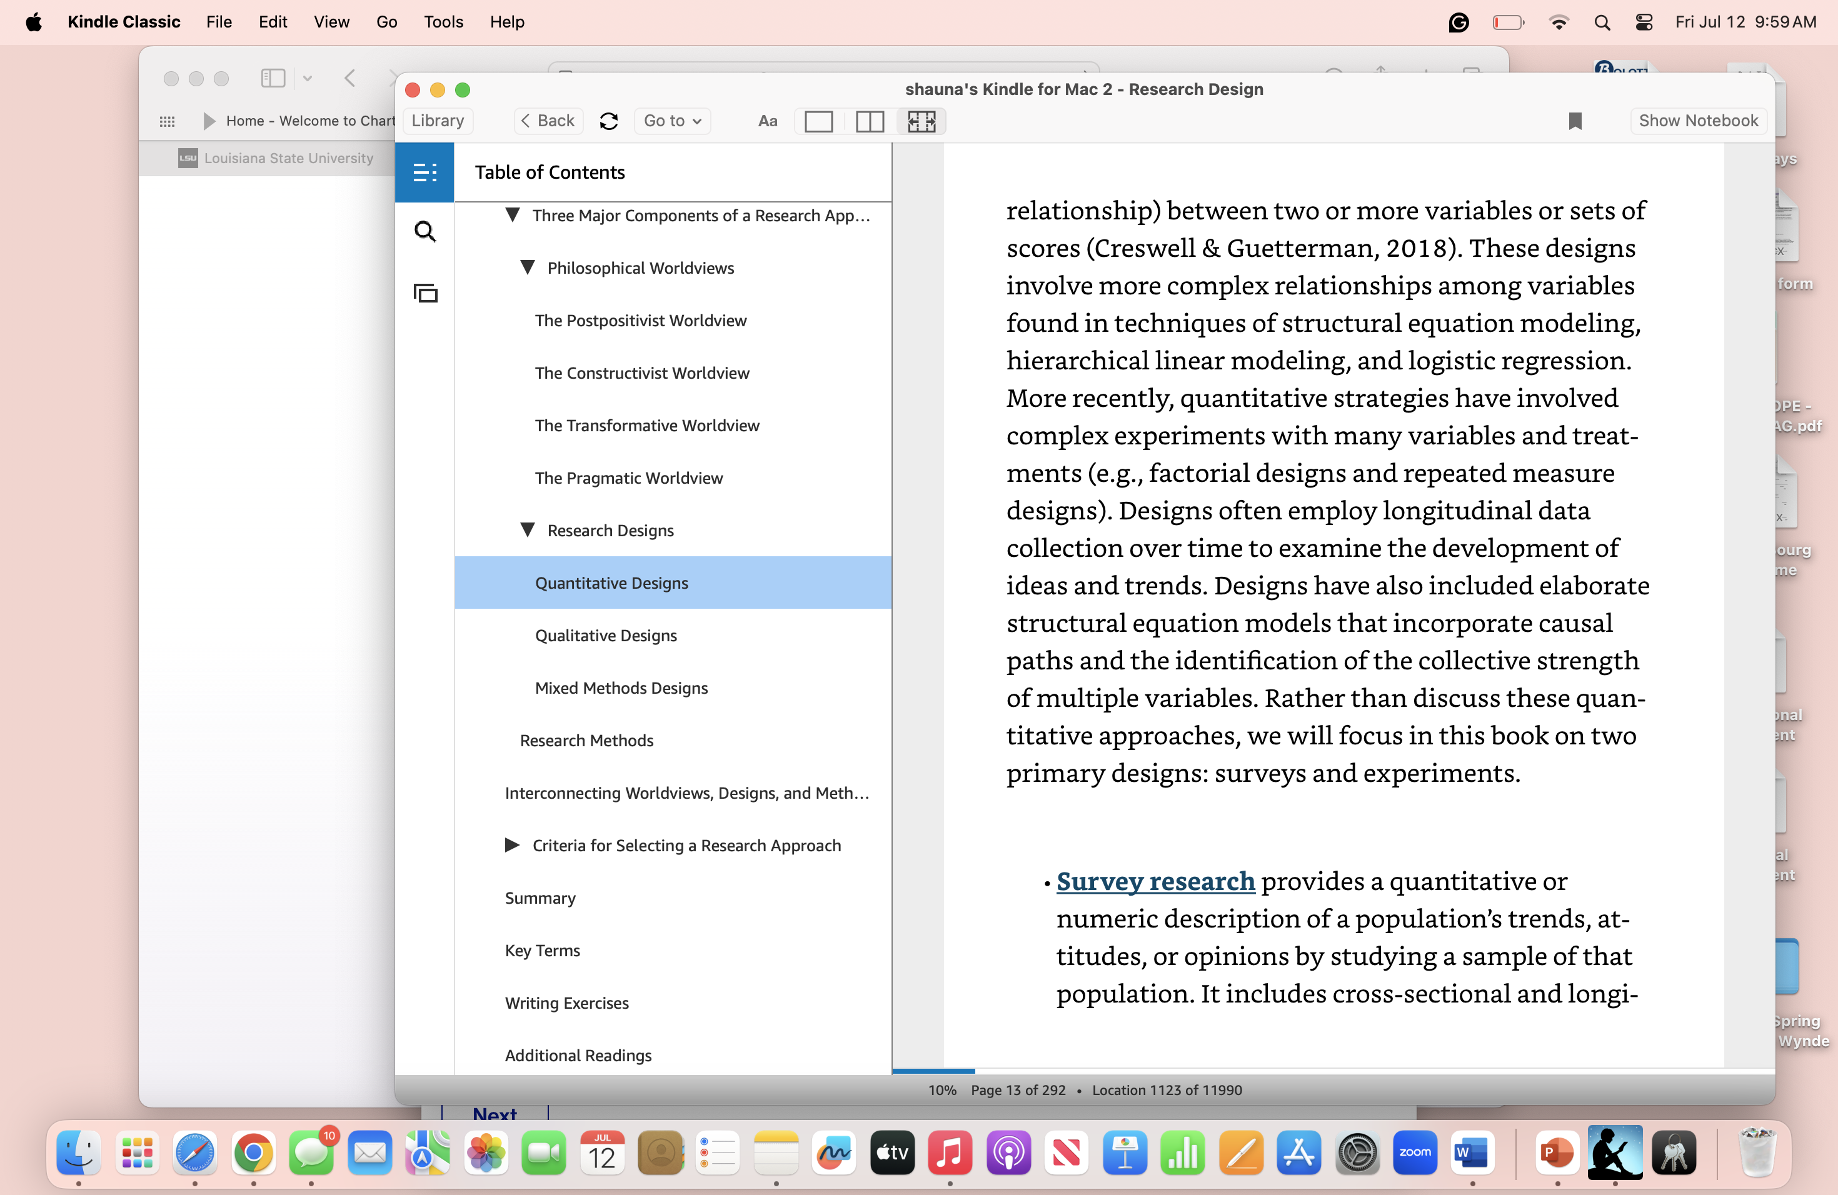Toggle Safari sidebar in background window
Viewport: 1838px width, 1195px height.
point(273,78)
